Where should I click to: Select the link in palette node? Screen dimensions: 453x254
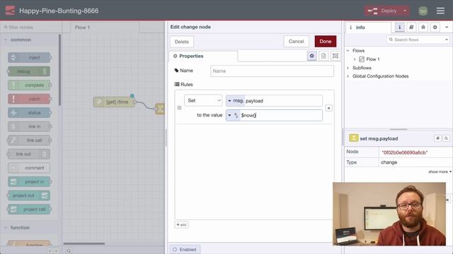point(29,126)
